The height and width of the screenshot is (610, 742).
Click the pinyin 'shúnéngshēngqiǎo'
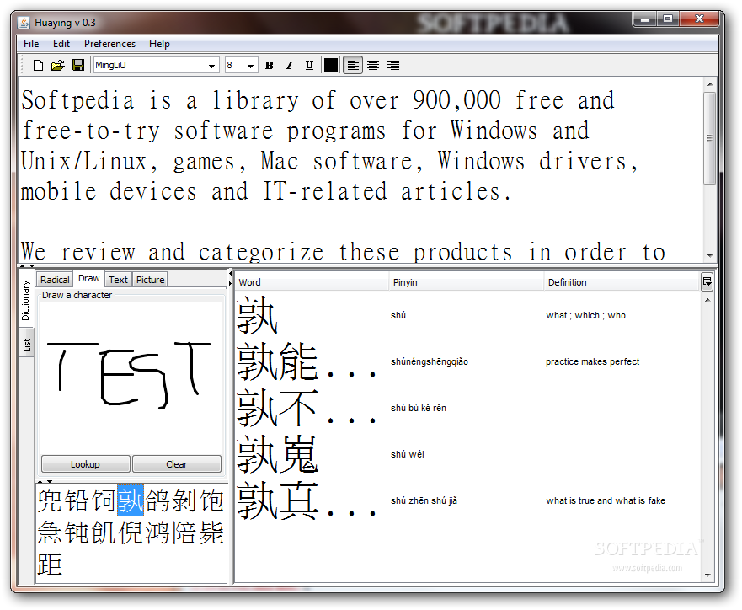pos(430,361)
